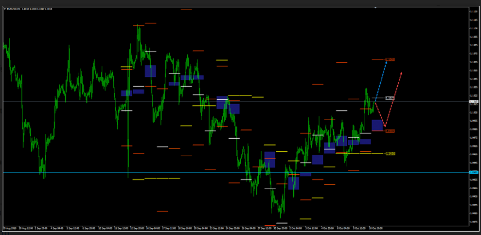Click the chart shift triangle at top
Image resolution: width=481 pixels, height=235 pixels.
[x=375, y=8]
